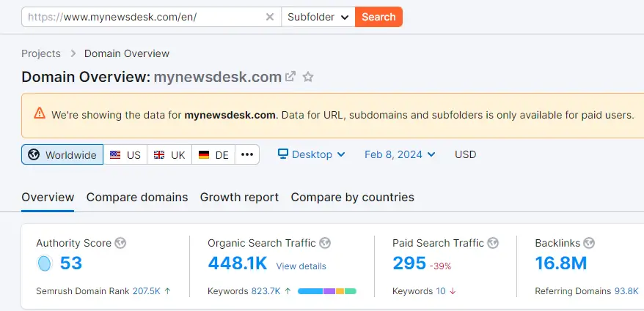Click globe icon beside Paid Search Traffic
This screenshot has height=311, width=644.
tap(494, 243)
